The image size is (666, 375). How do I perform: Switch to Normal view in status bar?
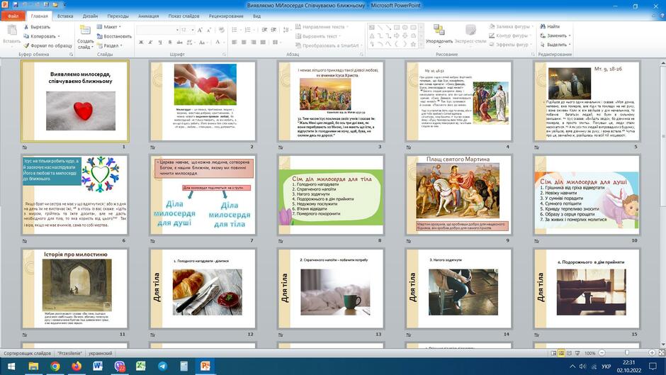click(x=553, y=353)
